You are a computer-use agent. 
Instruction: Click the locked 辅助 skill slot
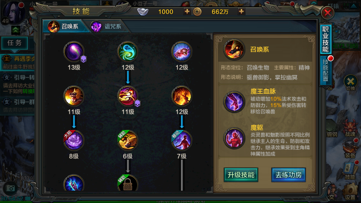[x=128, y=183]
